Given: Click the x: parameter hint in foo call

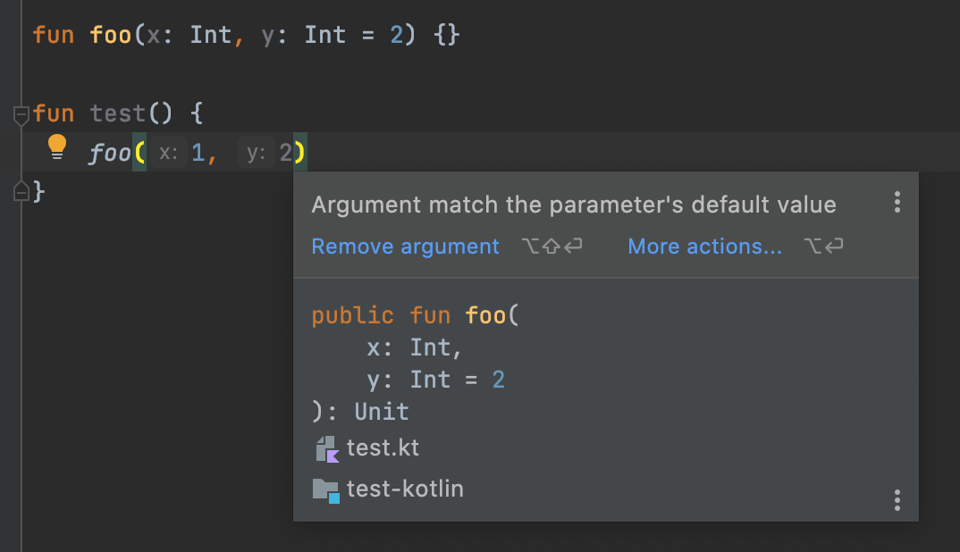Looking at the screenshot, I should pyautogui.click(x=168, y=153).
